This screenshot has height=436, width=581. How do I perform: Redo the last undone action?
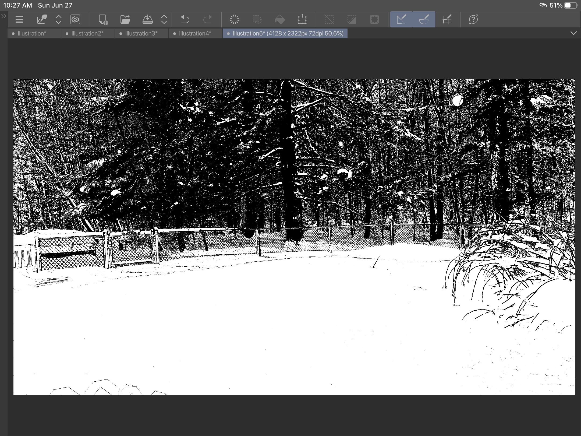207,19
